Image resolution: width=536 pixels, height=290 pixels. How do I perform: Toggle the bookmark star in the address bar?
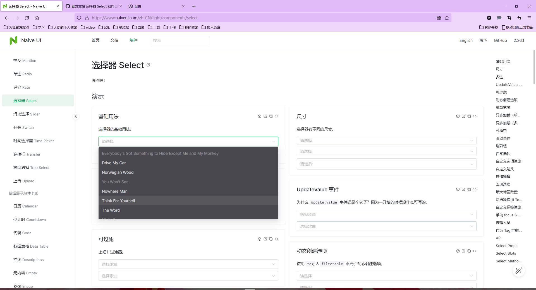(x=447, y=18)
